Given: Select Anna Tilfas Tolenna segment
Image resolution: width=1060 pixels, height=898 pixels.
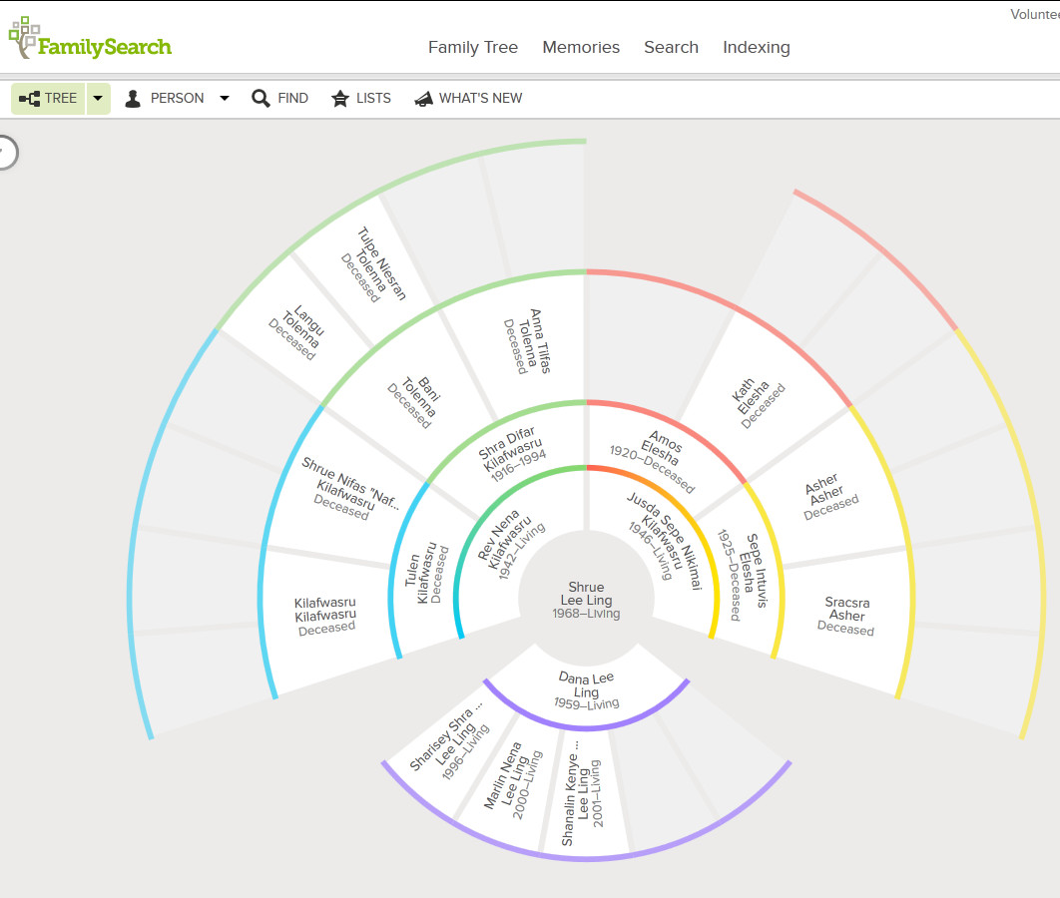Looking at the screenshot, I should 528,341.
